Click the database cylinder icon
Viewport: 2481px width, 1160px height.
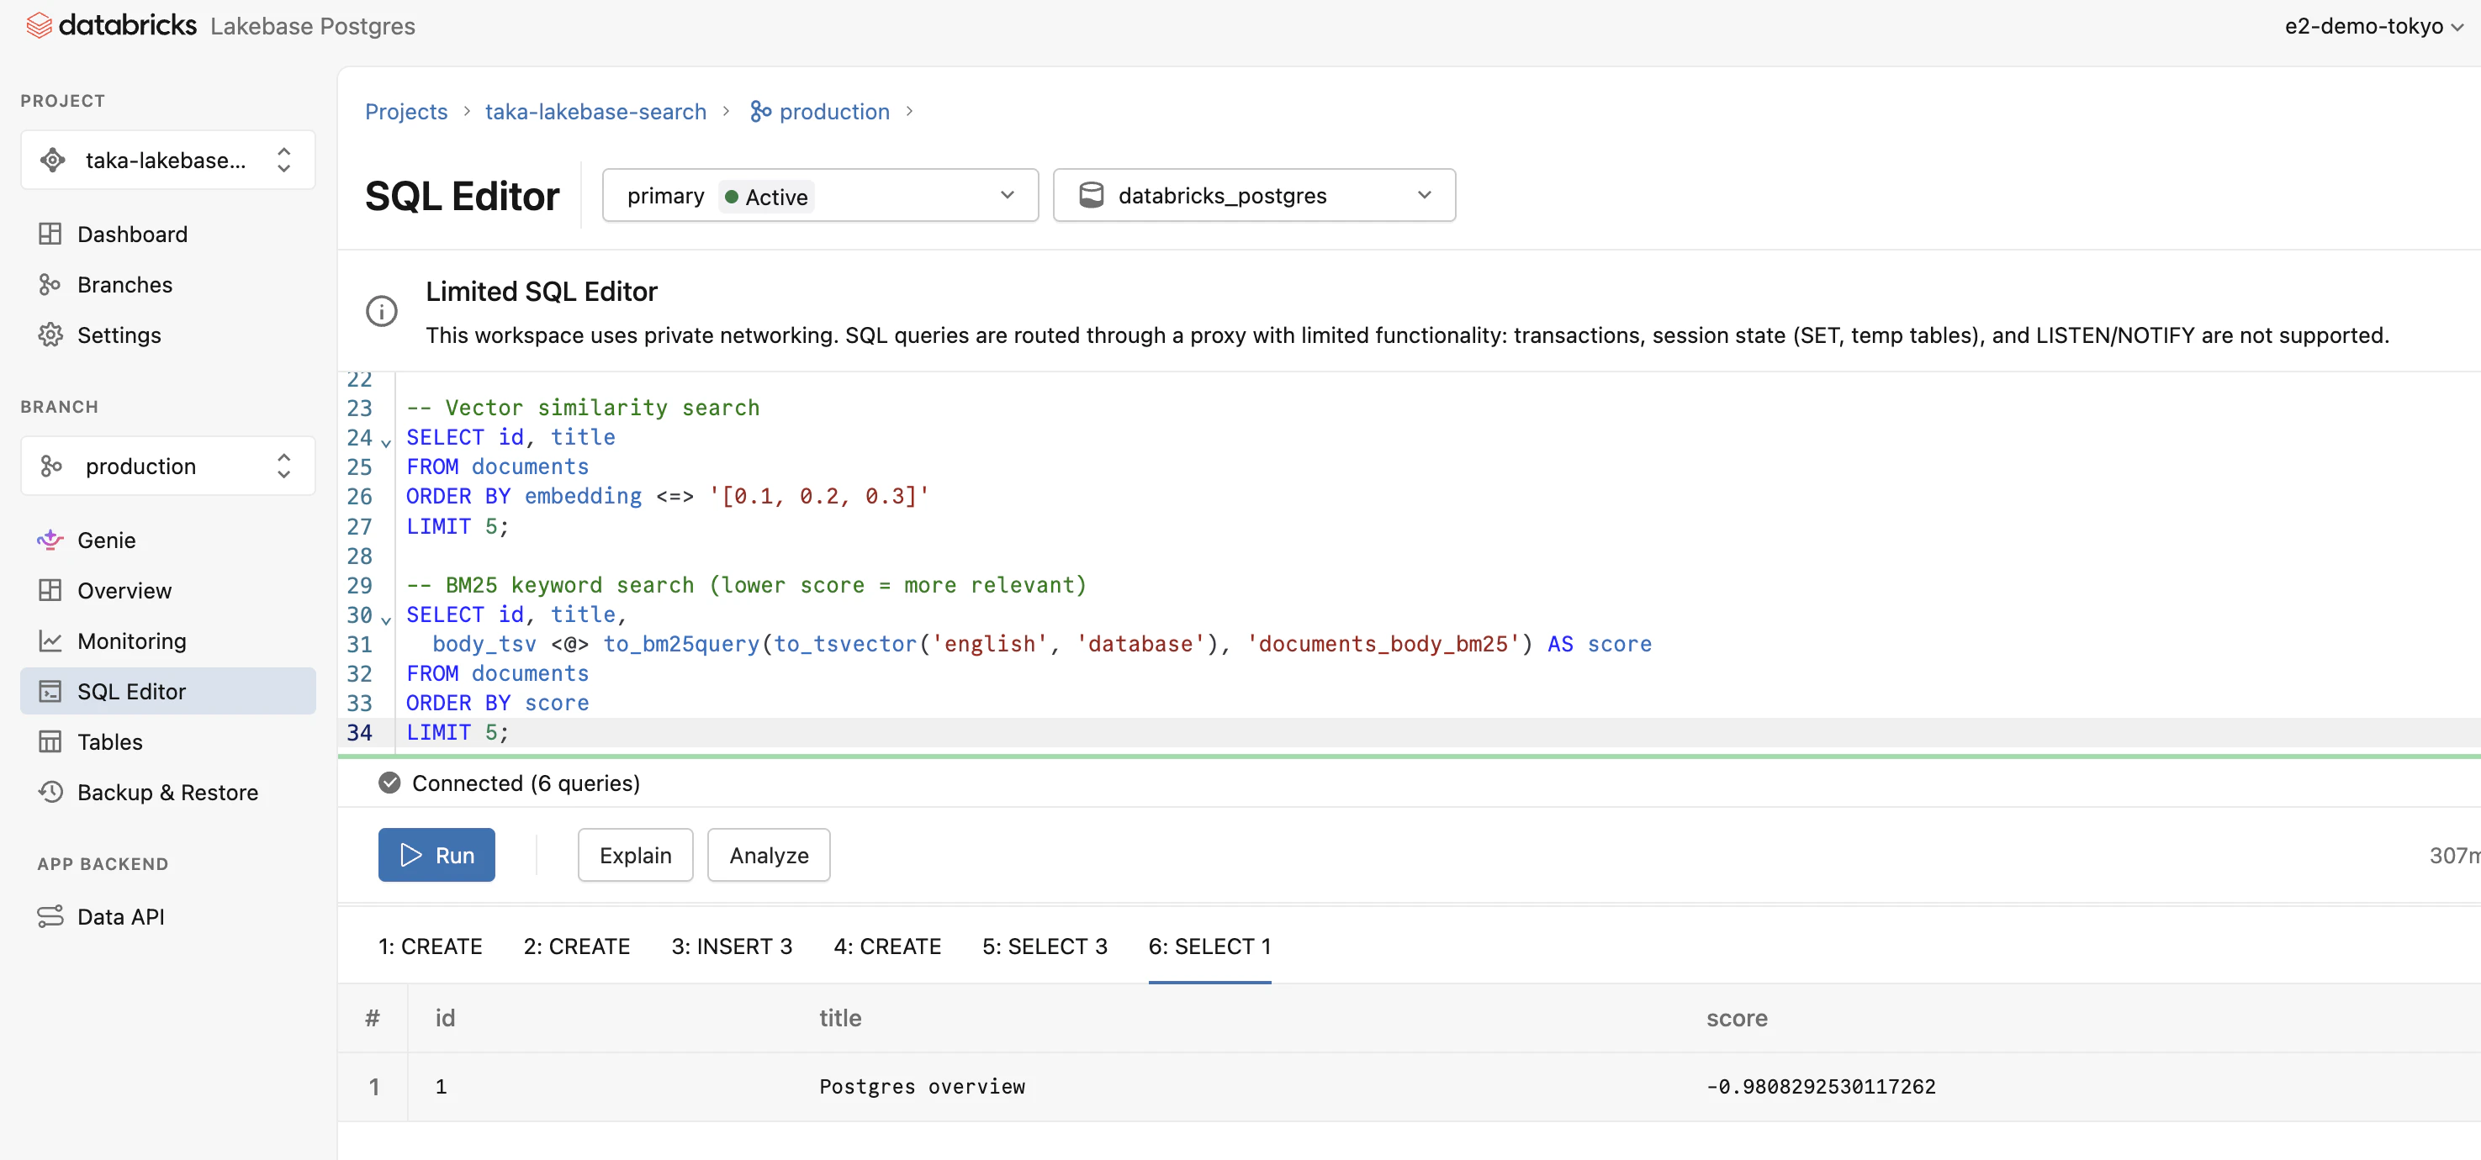(1091, 195)
